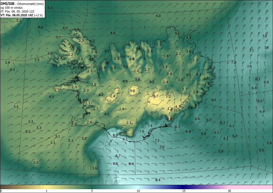Click the 7.6 value on the map

coord(266,47)
